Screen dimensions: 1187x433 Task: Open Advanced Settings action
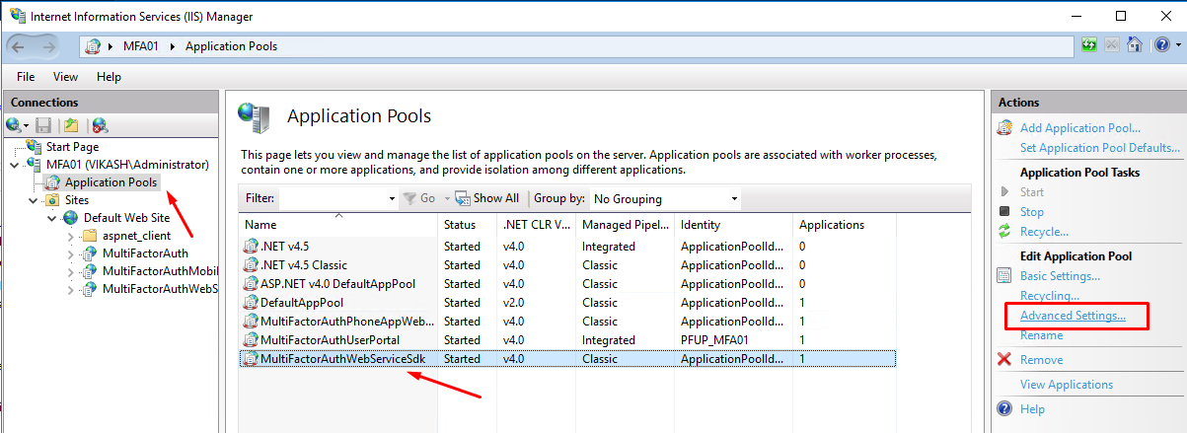(1073, 316)
